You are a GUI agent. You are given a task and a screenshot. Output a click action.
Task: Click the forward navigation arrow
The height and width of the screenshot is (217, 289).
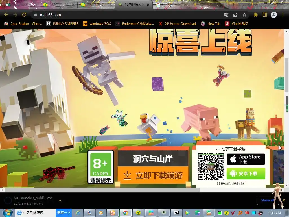(x=15, y=15)
